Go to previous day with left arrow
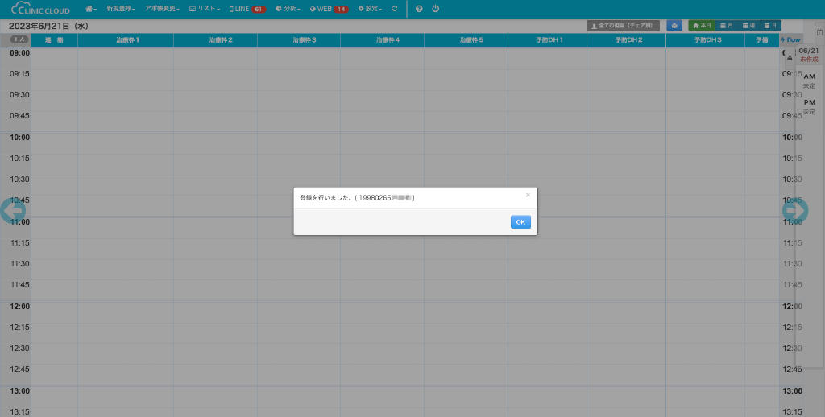Screen dimensions: 825x417 (x=13, y=210)
